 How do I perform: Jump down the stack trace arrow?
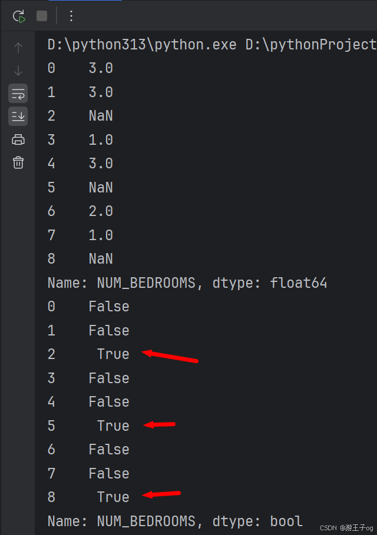tap(18, 71)
